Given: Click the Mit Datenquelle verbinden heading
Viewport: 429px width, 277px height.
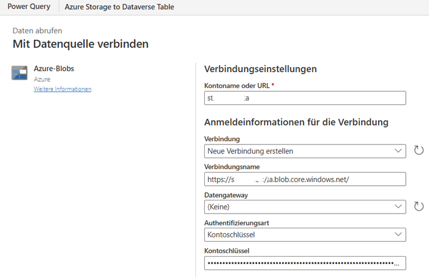Looking at the screenshot, I should pos(81,43).
